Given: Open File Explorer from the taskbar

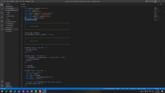Looking at the screenshot, I should pos(32,91).
